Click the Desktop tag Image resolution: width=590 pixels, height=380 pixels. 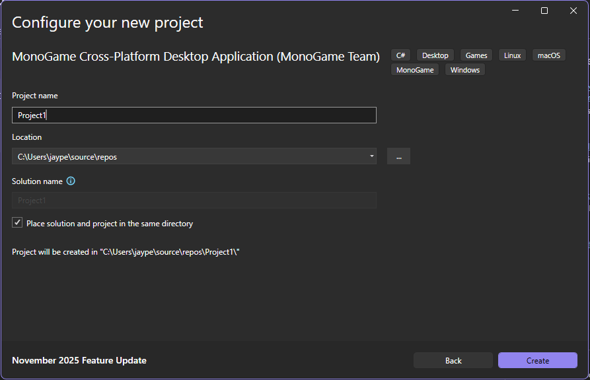(435, 55)
